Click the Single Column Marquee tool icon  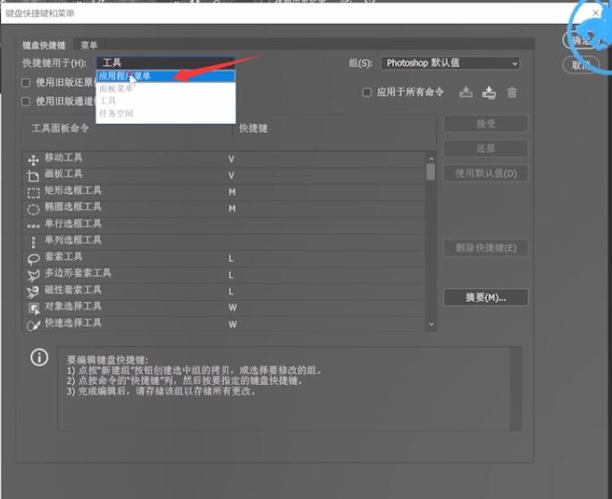point(34,242)
